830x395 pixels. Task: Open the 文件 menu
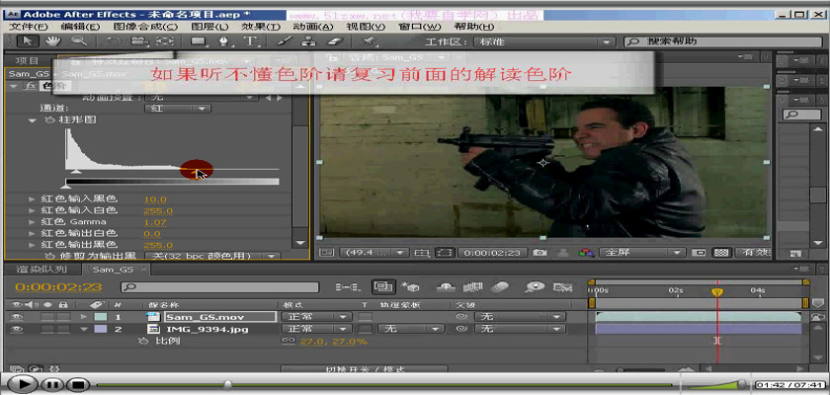[x=29, y=27]
